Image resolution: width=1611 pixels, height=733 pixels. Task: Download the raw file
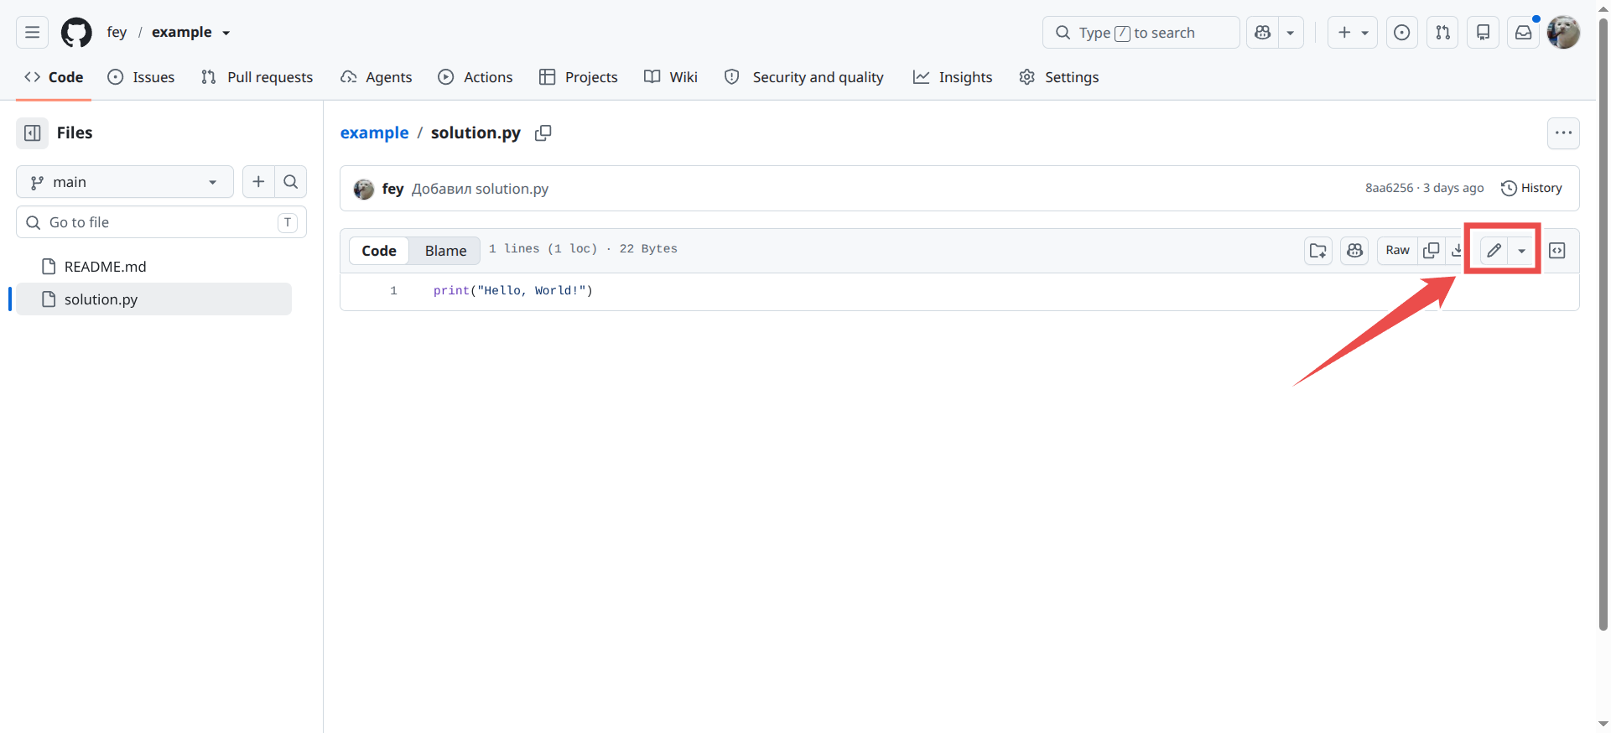[x=1457, y=251]
